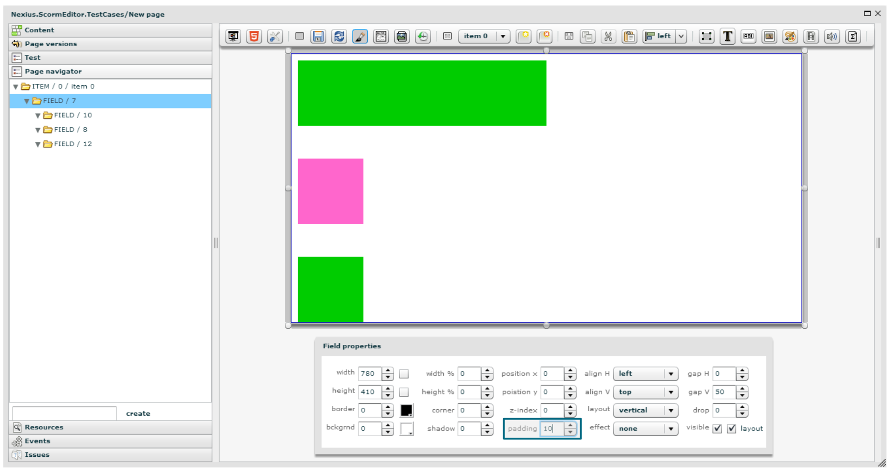Open the layout dropdown showing vertical
The height and width of the screenshot is (473, 890).
tap(645, 410)
